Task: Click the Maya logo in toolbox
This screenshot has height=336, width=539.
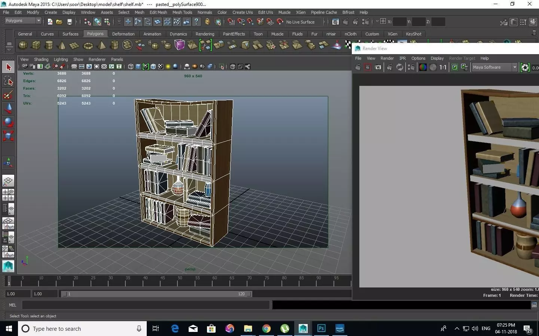Action: point(8,266)
